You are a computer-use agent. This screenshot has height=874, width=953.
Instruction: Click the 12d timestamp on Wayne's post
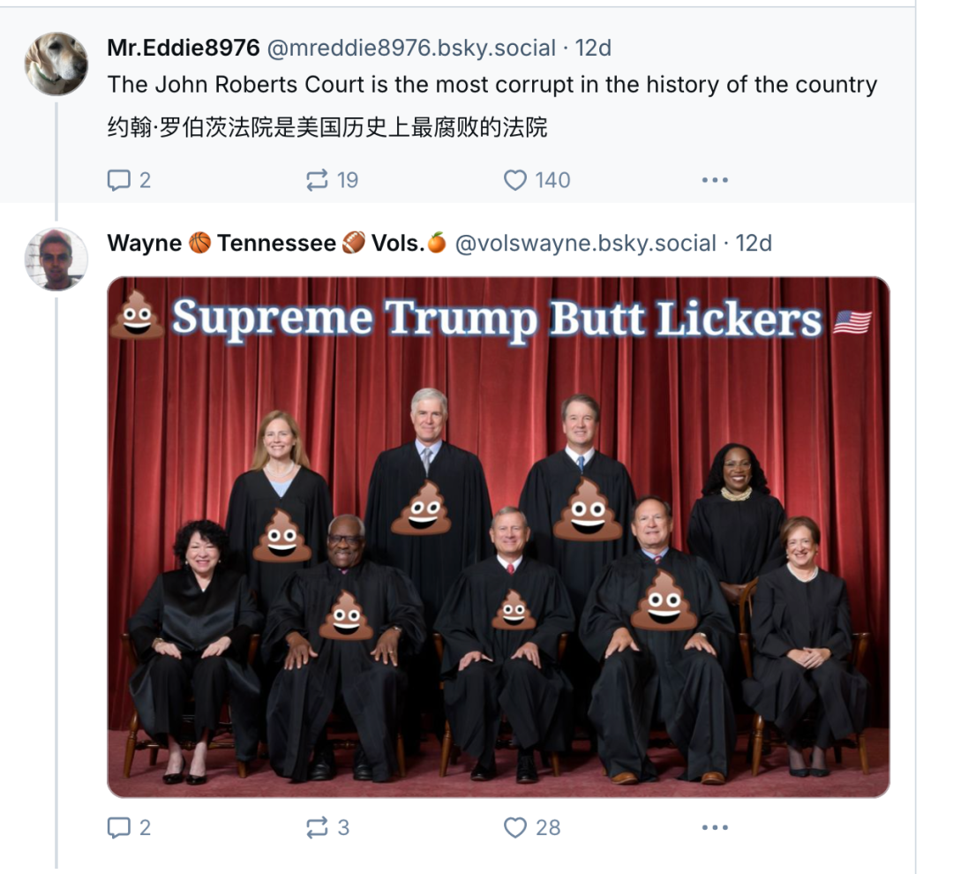tap(754, 243)
